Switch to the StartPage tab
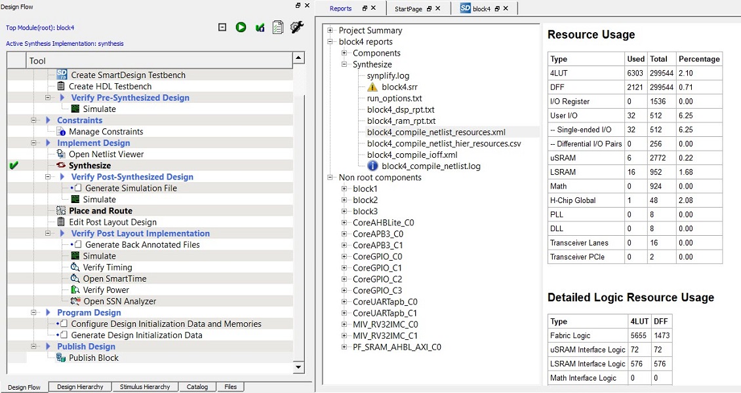 (408, 9)
